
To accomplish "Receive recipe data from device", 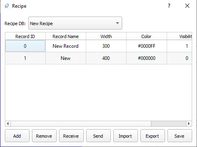I will [x=71, y=136].
